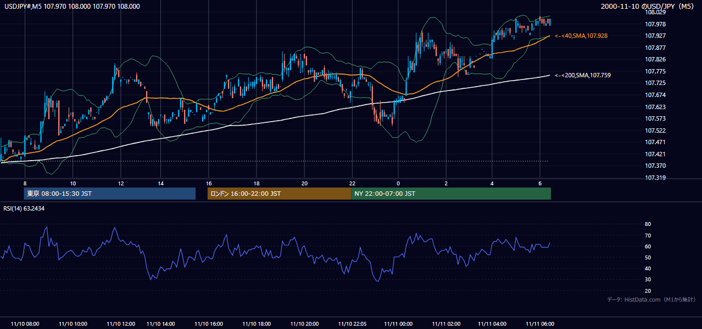
Task: Select the 2000-11-10 USD/JPY (M5) title
Action: 648,7
